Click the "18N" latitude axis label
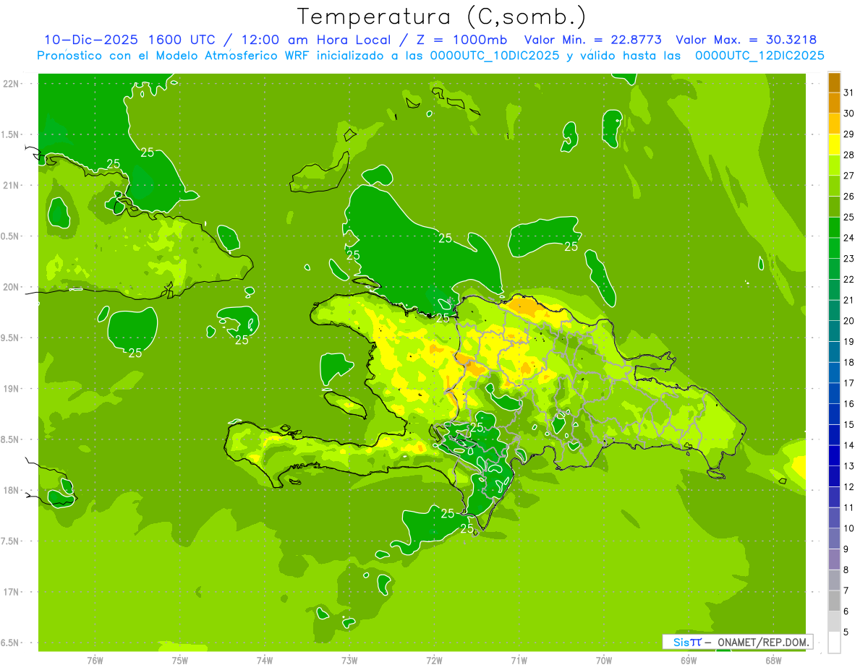Screen dimensions: 868x670 (12, 490)
